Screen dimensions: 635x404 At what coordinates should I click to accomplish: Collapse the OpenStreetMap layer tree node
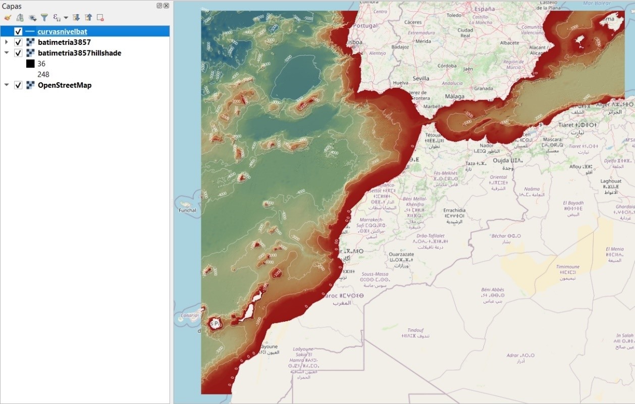[x=7, y=85]
